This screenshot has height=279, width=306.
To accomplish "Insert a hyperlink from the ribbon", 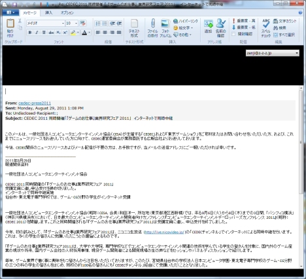I will coord(186,21).
